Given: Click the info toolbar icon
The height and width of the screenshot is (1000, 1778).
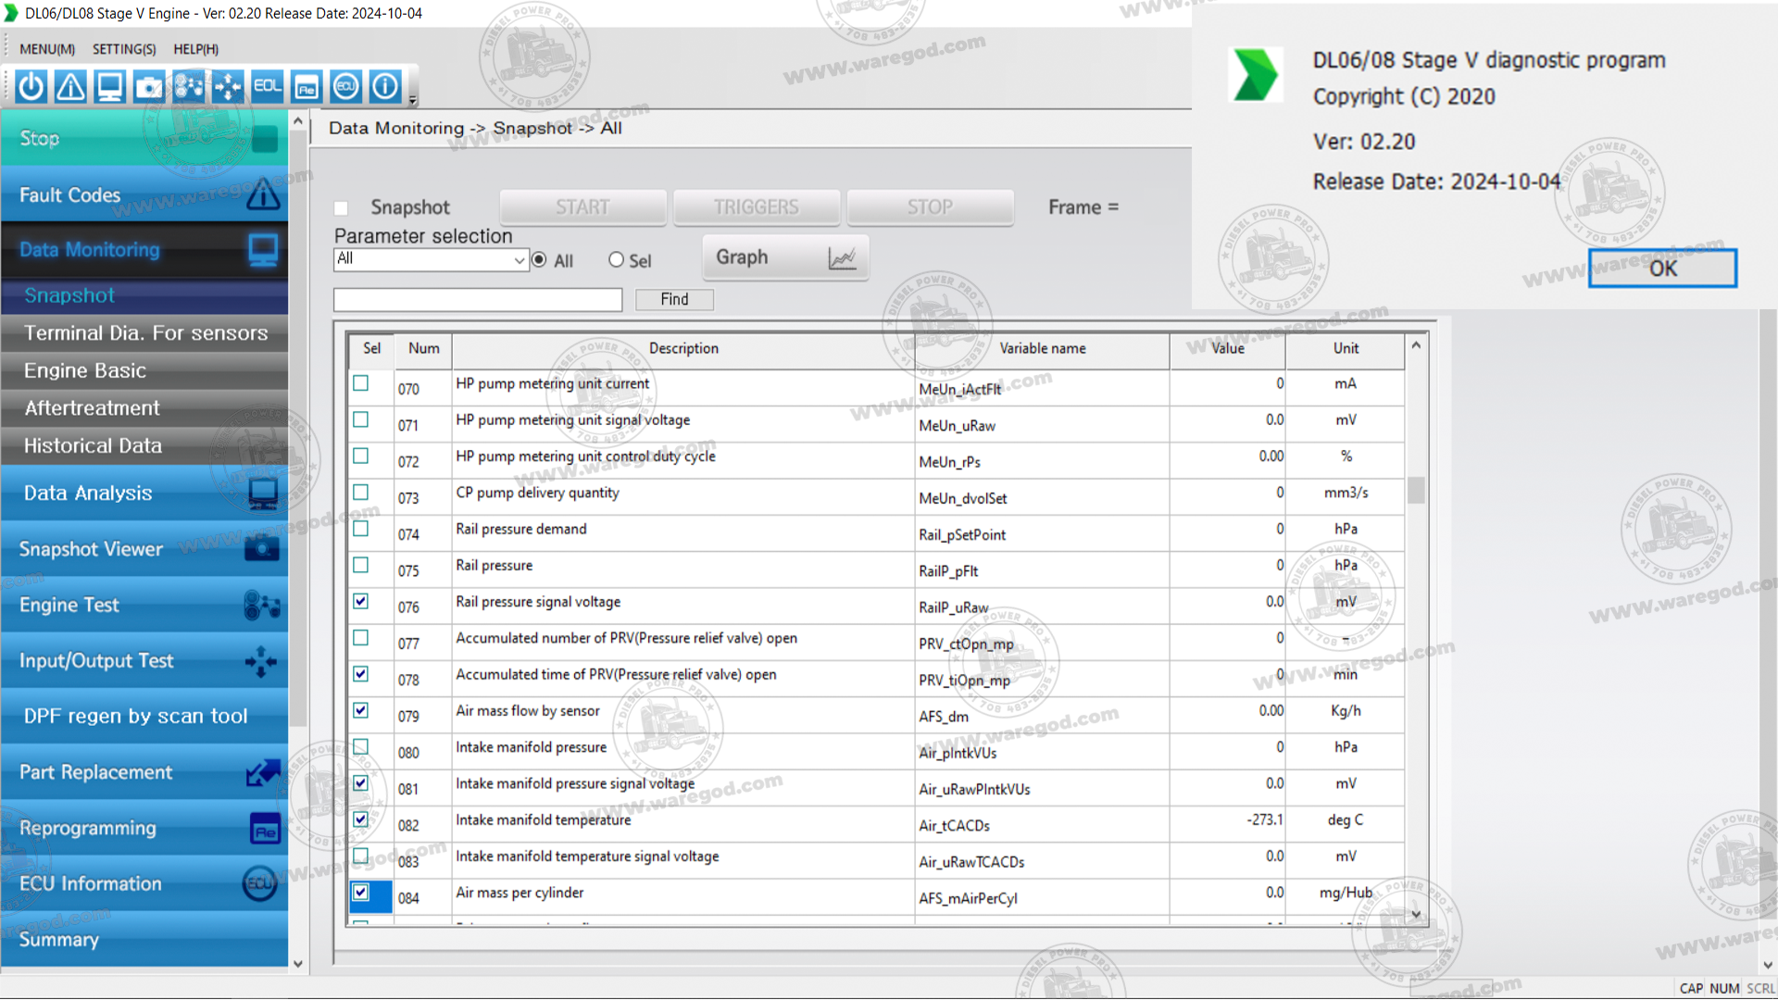Looking at the screenshot, I should [x=385, y=87].
